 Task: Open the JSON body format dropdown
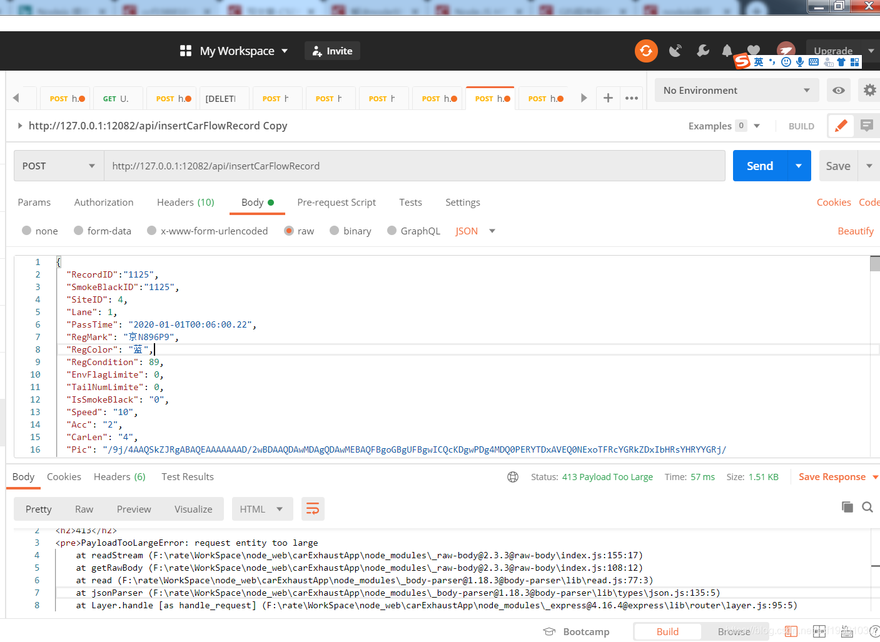pos(475,231)
